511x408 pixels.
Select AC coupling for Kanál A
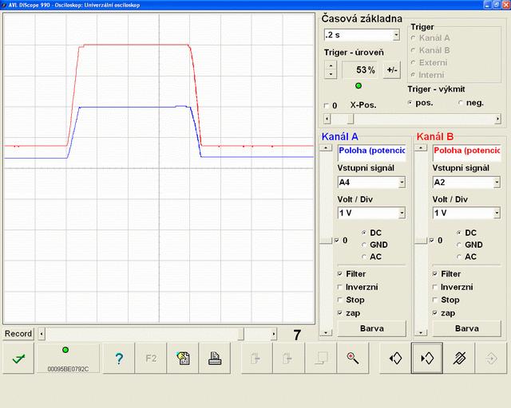(365, 257)
